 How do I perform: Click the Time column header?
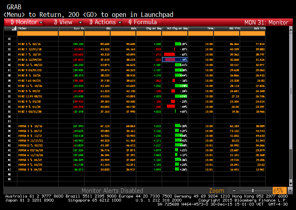click(x=201, y=29)
